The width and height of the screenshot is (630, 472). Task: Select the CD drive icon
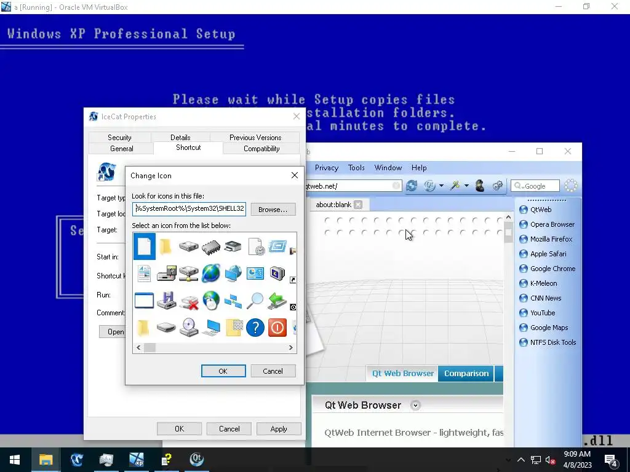[188, 328]
